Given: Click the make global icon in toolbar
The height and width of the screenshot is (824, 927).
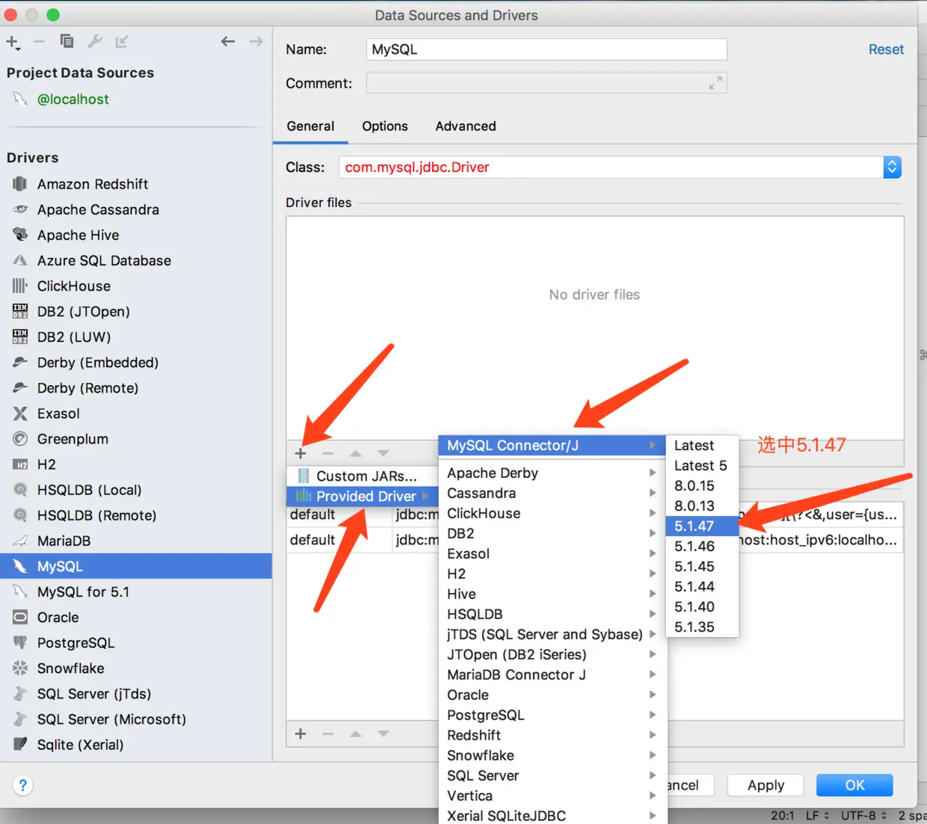Looking at the screenshot, I should click(121, 41).
